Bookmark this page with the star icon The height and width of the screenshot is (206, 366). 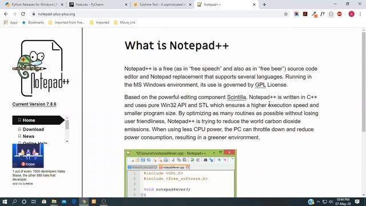point(286,14)
